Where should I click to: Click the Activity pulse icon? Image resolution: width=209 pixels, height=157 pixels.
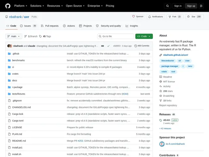161,86
